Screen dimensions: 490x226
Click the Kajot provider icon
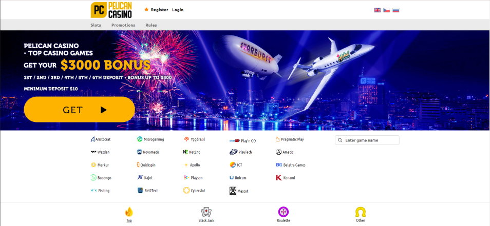[x=140, y=178]
